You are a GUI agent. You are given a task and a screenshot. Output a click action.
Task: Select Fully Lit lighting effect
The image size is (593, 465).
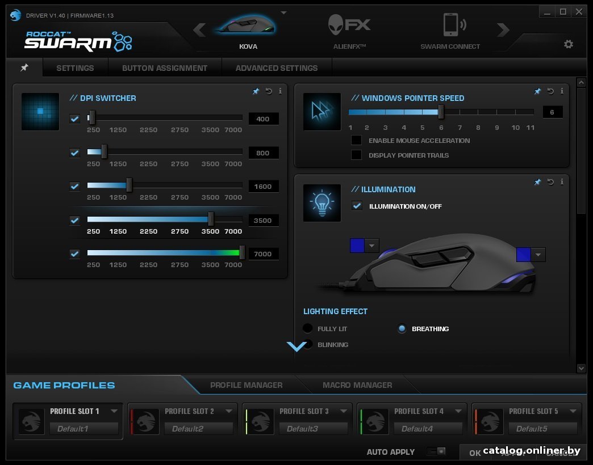coord(308,328)
